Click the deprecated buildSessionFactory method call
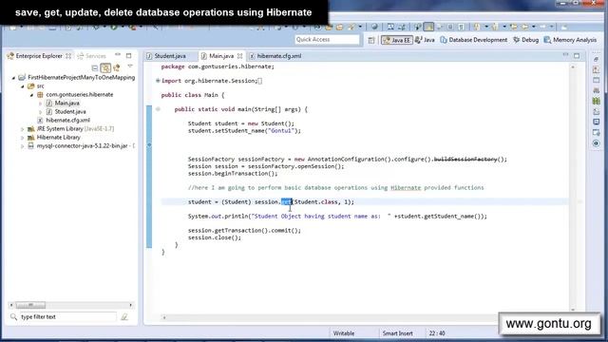This screenshot has height=342, width=608. coord(465,160)
